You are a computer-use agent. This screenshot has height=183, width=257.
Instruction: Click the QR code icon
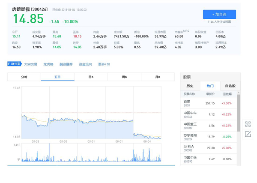(x=248, y=124)
